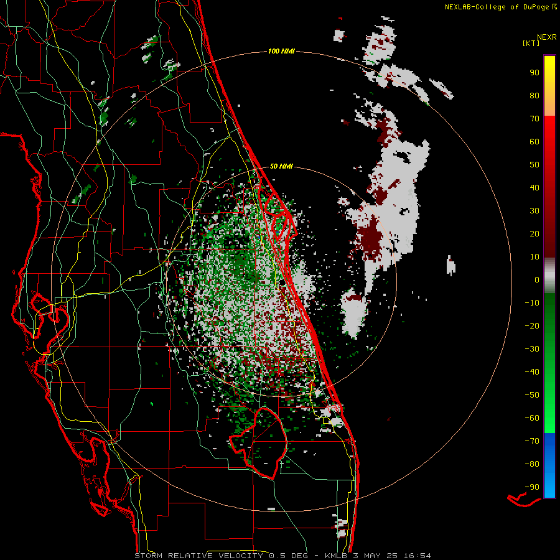
Task: Click the 50 NMI range ring label
Action: pos(281,166)
